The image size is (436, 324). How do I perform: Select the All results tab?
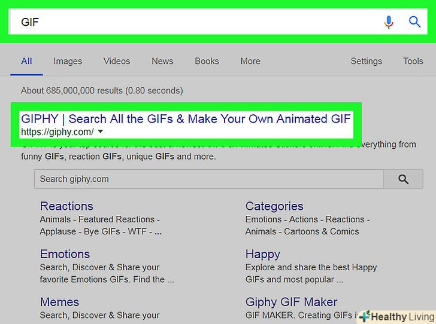click(27, 61)
